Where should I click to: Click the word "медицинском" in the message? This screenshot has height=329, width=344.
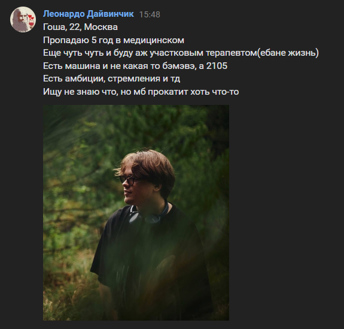click(x=154, y=40)
